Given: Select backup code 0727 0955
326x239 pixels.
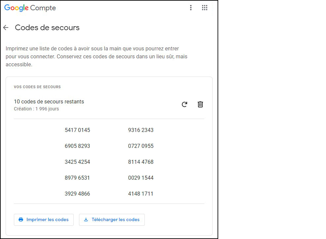Looking at the screenshot, I should 141,146.
